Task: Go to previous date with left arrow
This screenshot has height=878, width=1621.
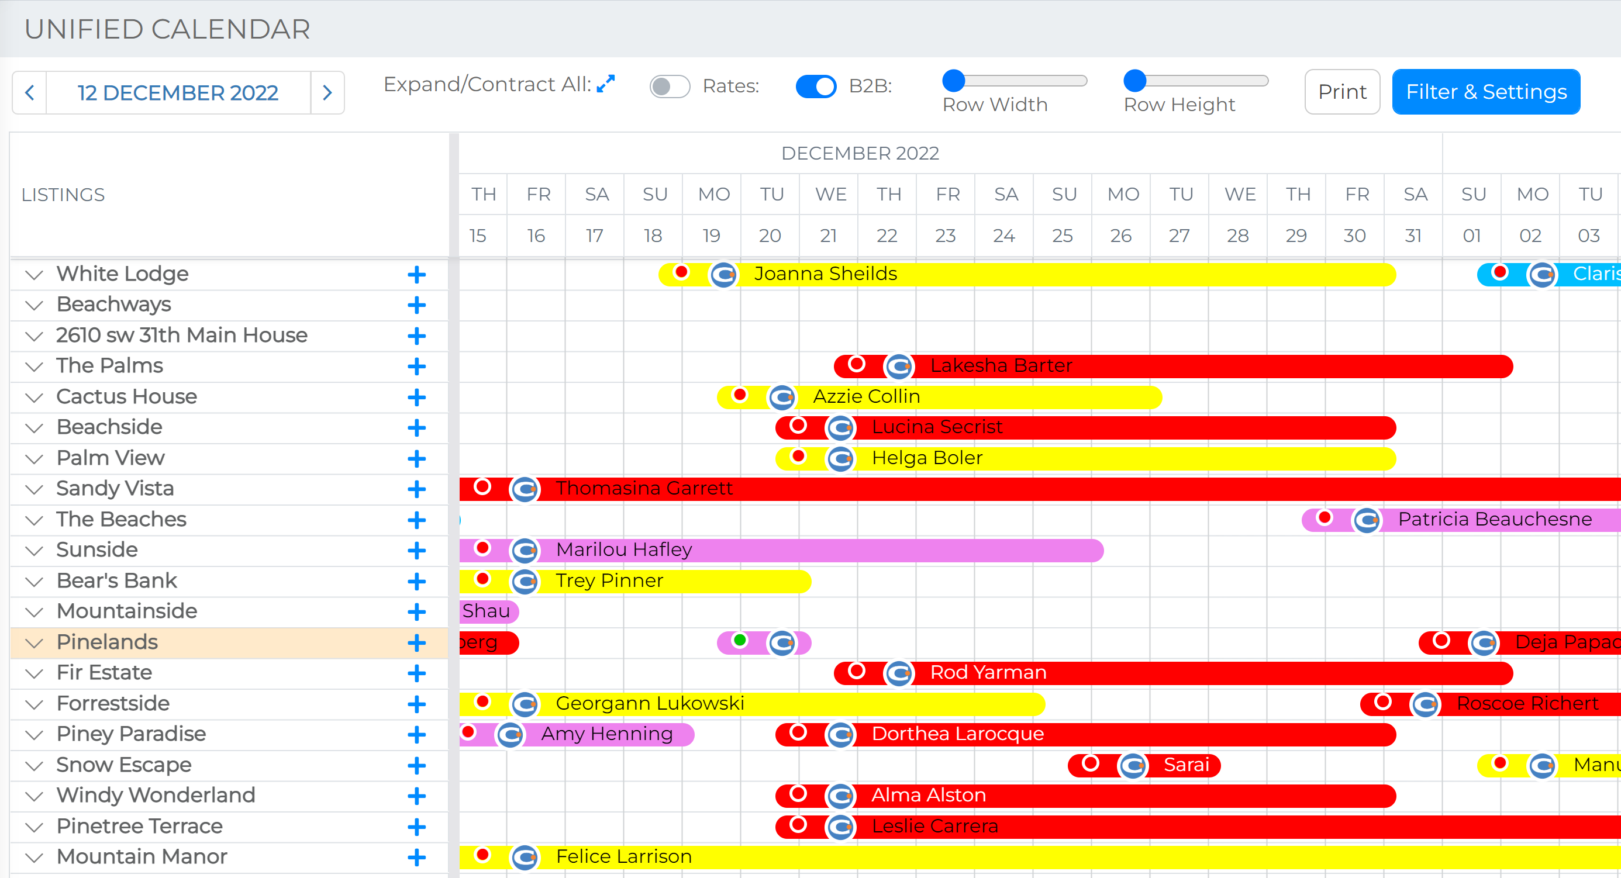Action: coord(30,93)
